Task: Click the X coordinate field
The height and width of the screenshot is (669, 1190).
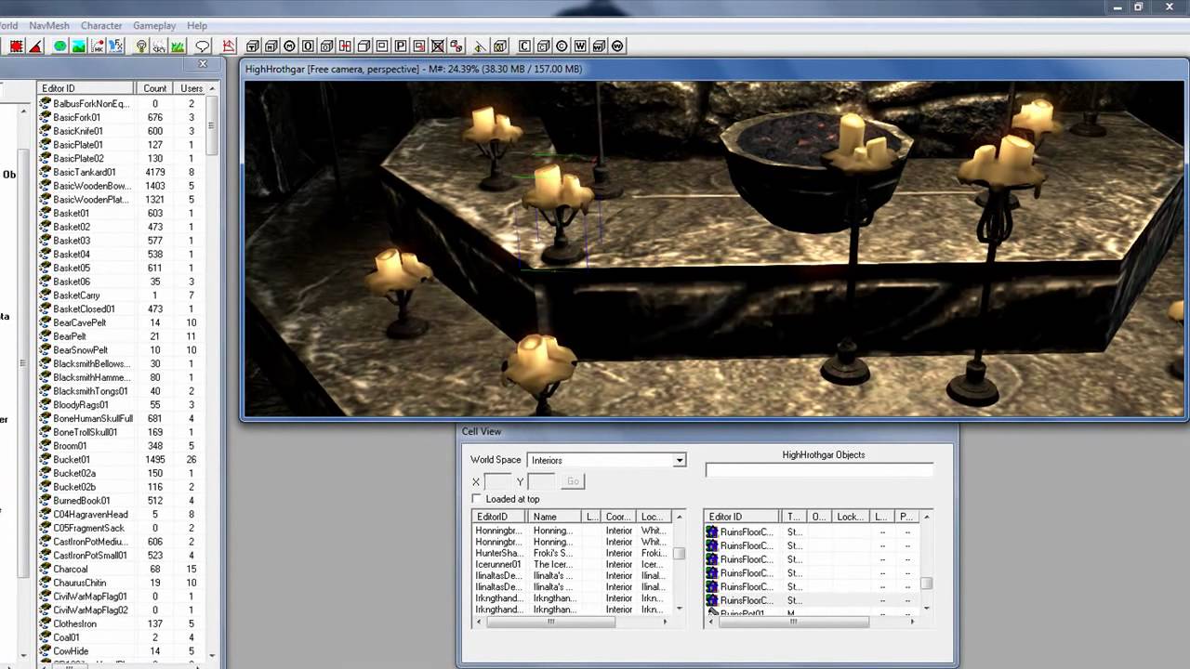Action: (497, 481)
